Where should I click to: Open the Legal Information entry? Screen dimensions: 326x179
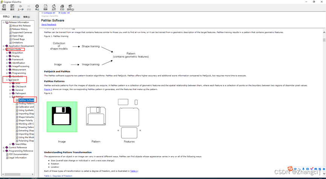pyautogui.click(x=18, y=158)
